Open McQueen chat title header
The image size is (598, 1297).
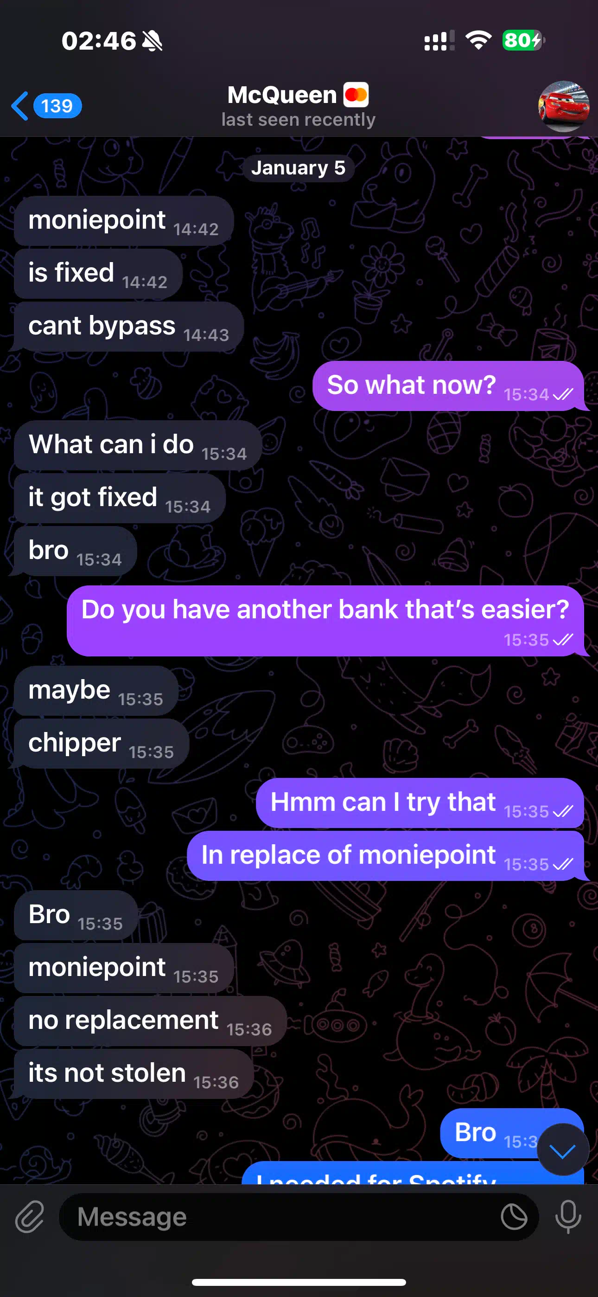(x=299, y=106)
